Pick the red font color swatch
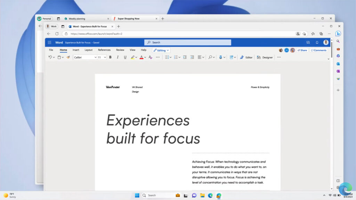Screen dimensions: 356x200 (x=141, y=57)
